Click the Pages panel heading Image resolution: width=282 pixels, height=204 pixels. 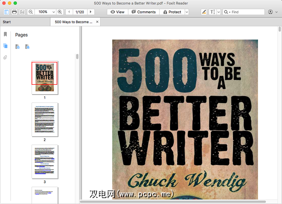click(x=21, y=35)
